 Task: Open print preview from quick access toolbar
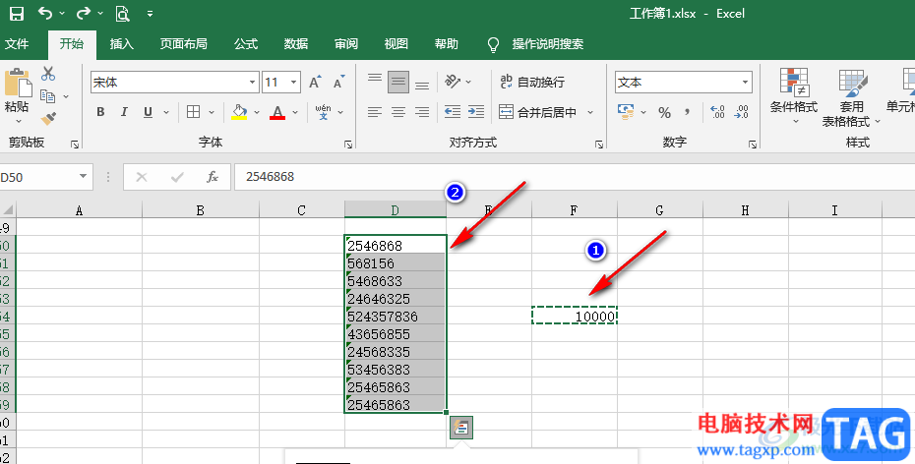pos(122,14)
